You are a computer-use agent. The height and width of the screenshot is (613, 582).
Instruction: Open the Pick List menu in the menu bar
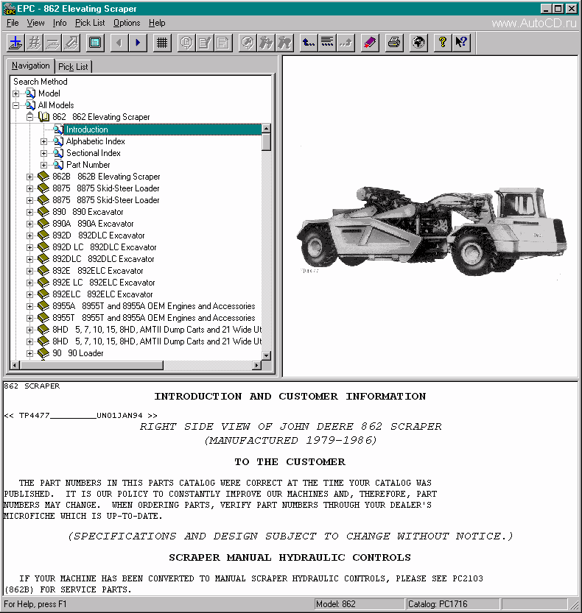[90, 23]
